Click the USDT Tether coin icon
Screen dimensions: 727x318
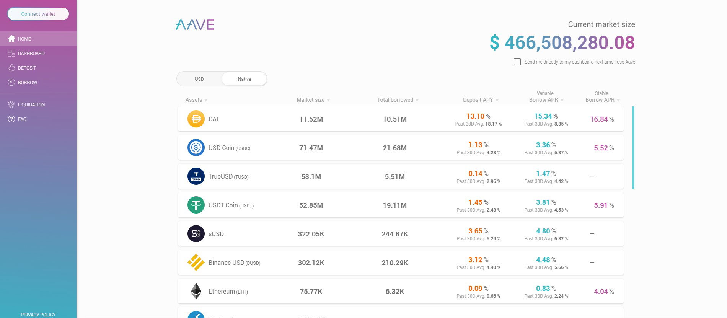pos(196,205)
